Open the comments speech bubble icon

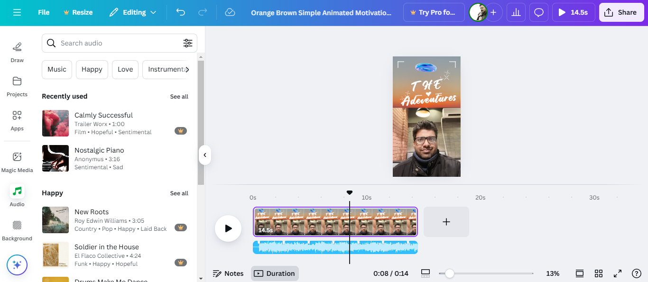click(539, 12)
